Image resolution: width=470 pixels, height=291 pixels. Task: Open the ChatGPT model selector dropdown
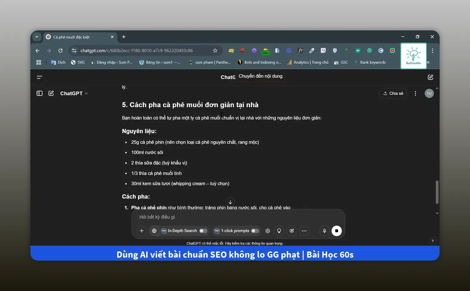point(74,93)
